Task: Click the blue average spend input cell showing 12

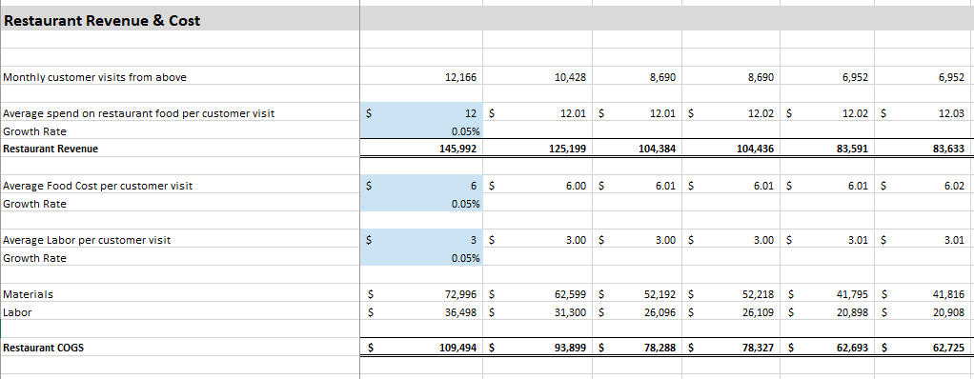Action: pyautogui.click(x=421, y=113)
